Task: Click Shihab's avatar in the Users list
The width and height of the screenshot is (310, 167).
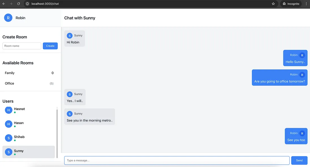Action: (x=9, y=138)
